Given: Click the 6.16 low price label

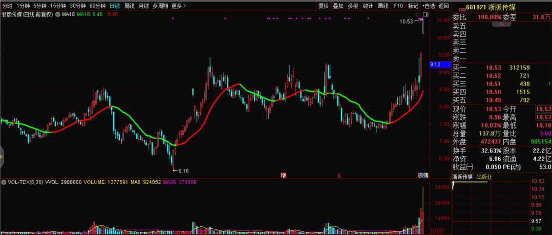Looking at the screenshot, I should pos(183,171).
